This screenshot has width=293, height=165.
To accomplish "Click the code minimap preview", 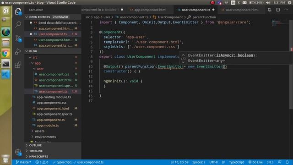I will (279, 22).
